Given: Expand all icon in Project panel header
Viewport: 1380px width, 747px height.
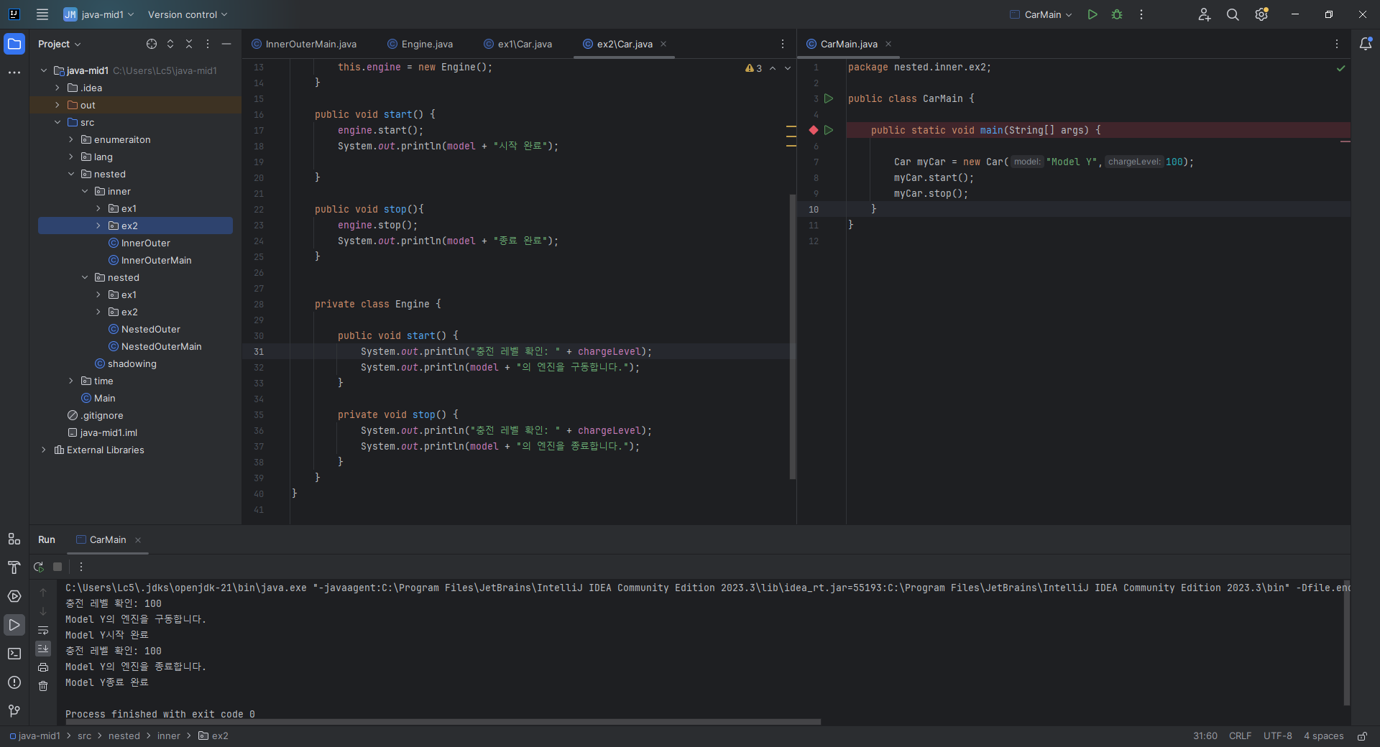Looking at the screenshot, I should tap(170, 44).
